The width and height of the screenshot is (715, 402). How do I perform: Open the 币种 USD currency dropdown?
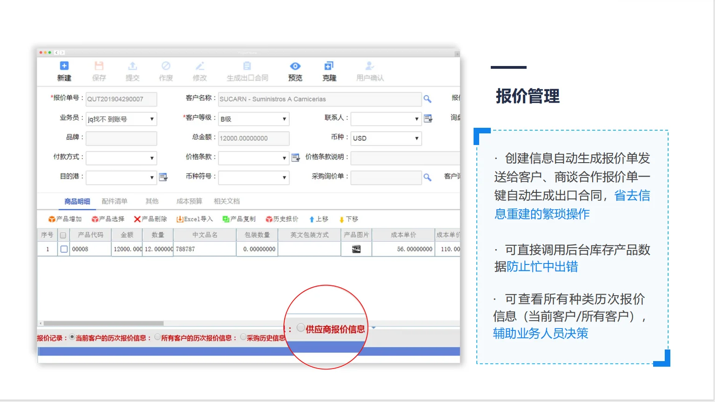pyautogui.click(x=417, y=138)
